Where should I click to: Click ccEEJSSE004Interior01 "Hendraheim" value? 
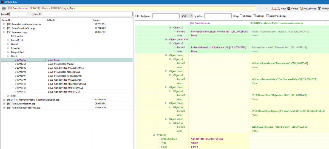click(280, 127)
